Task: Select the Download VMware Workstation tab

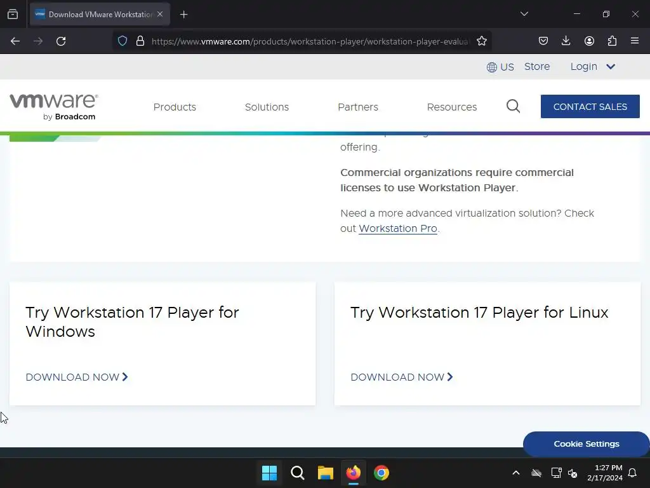Action: (100, 14)
